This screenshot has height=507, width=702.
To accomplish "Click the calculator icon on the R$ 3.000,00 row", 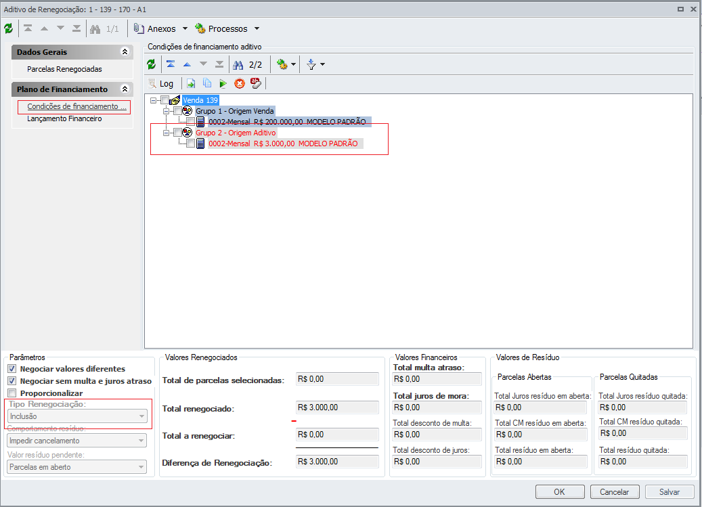I will click(x=200, y=144).
